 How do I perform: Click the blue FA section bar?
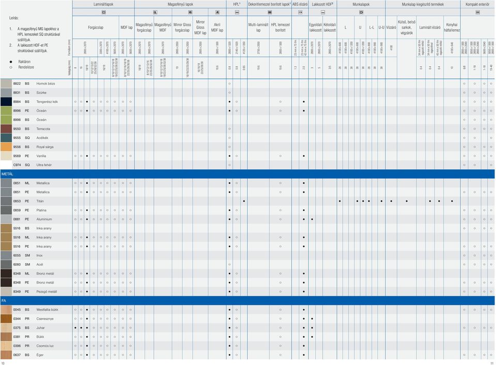point(247,300)
